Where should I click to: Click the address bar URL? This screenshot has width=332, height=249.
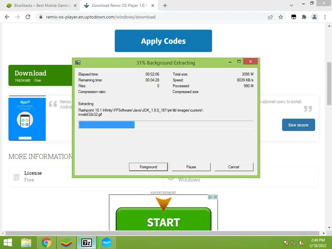pos(101,17)
